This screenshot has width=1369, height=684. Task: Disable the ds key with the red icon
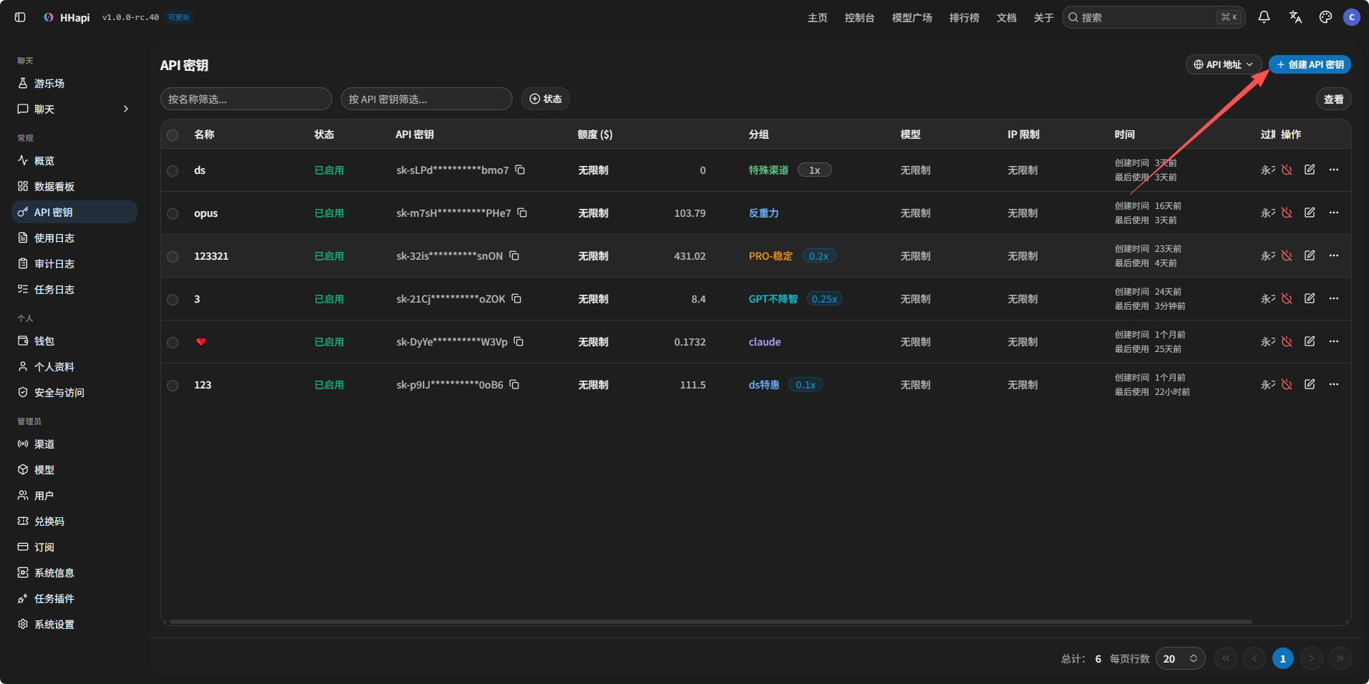[1287, 170]
